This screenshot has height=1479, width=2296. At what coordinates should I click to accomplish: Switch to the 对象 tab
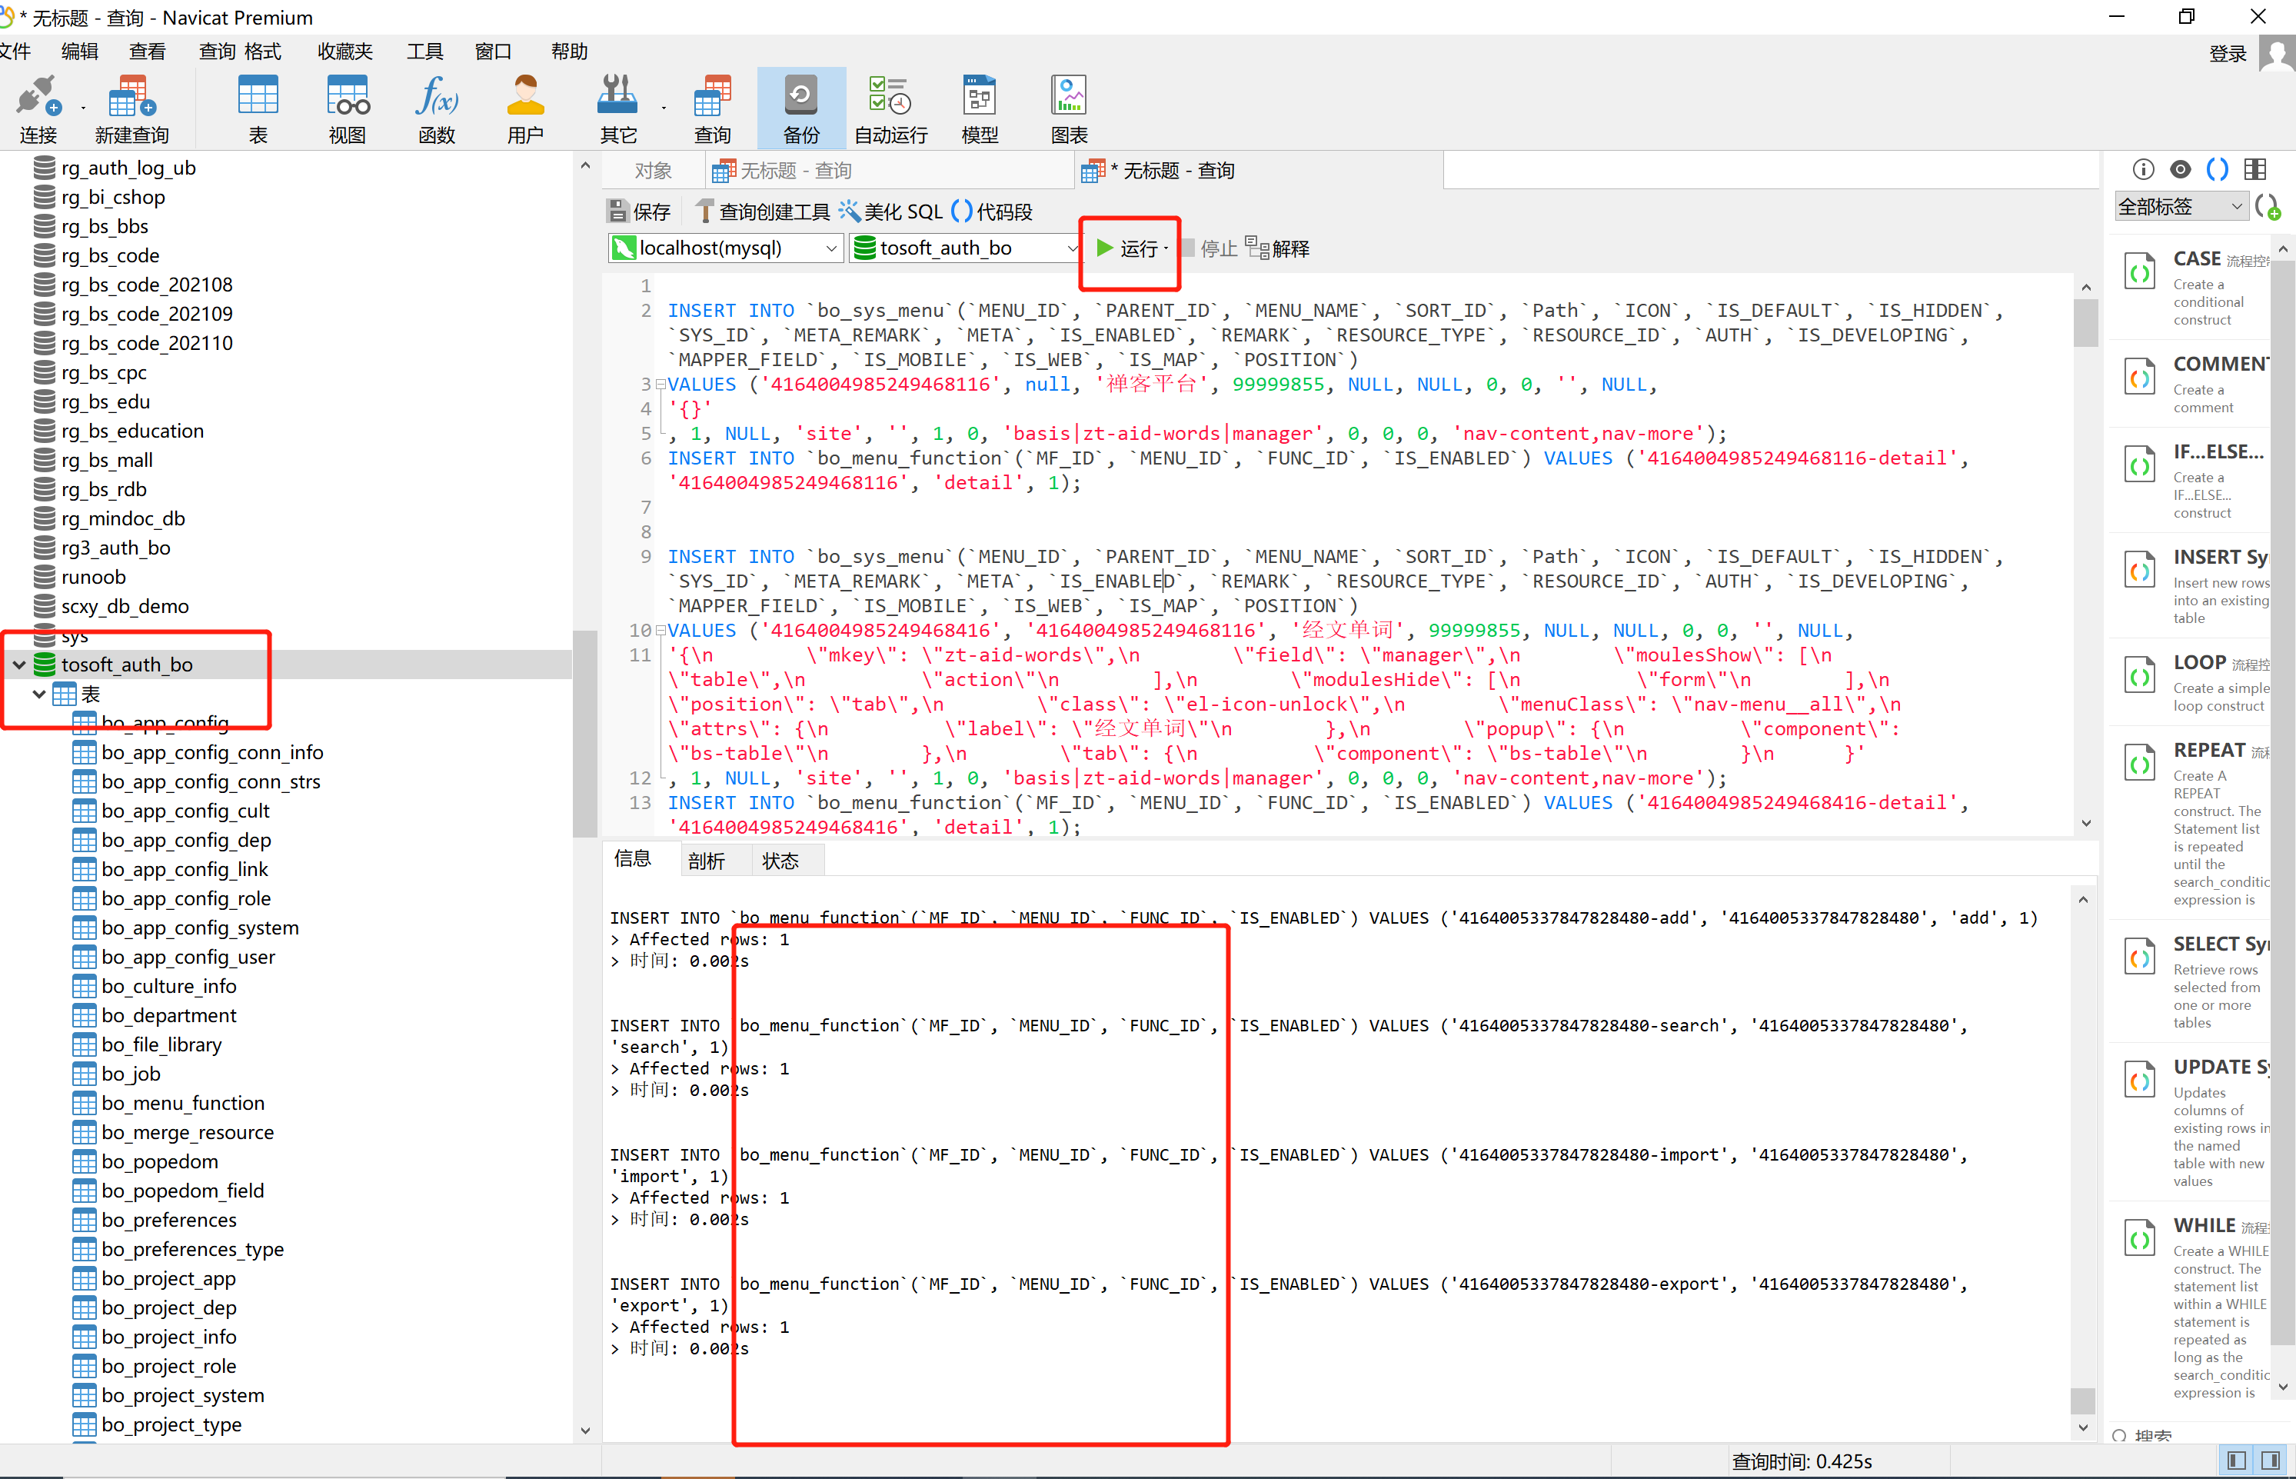point(654,170)
